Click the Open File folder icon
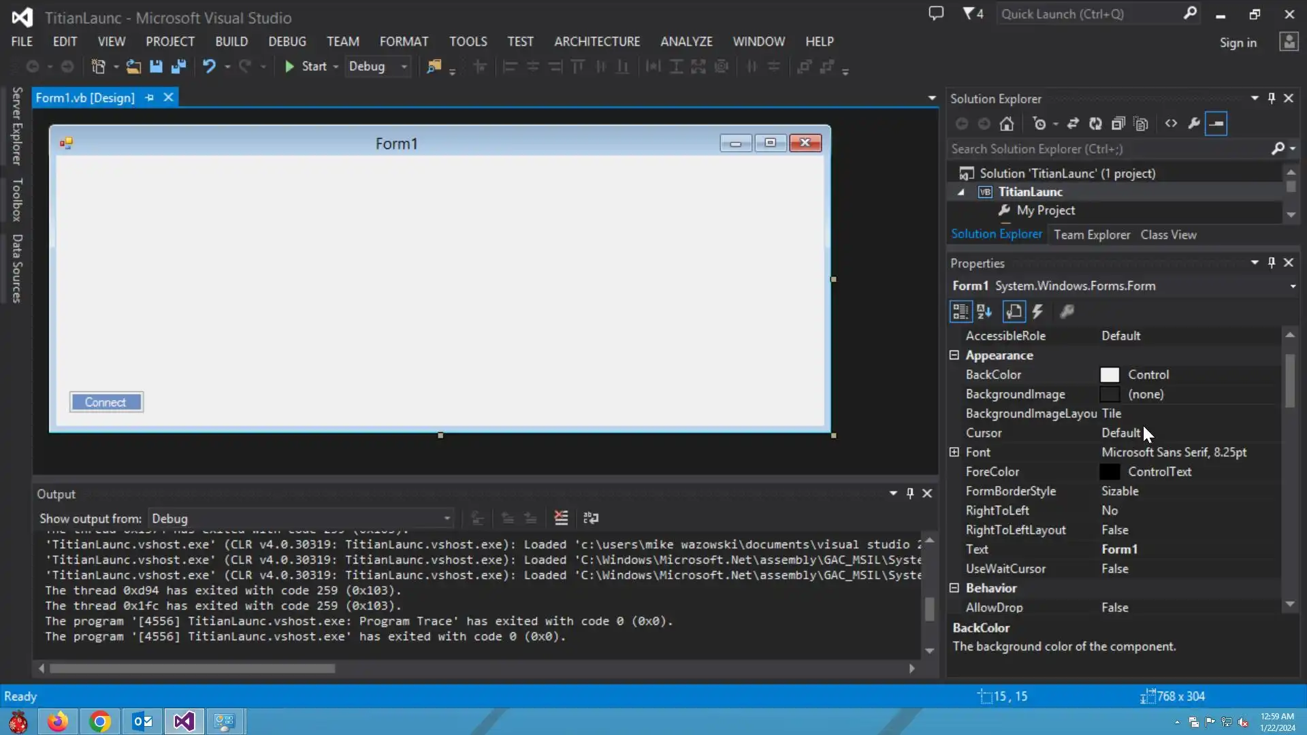Screen dimensions: 1307x735 pyautogui.click(x=133, y=66)
